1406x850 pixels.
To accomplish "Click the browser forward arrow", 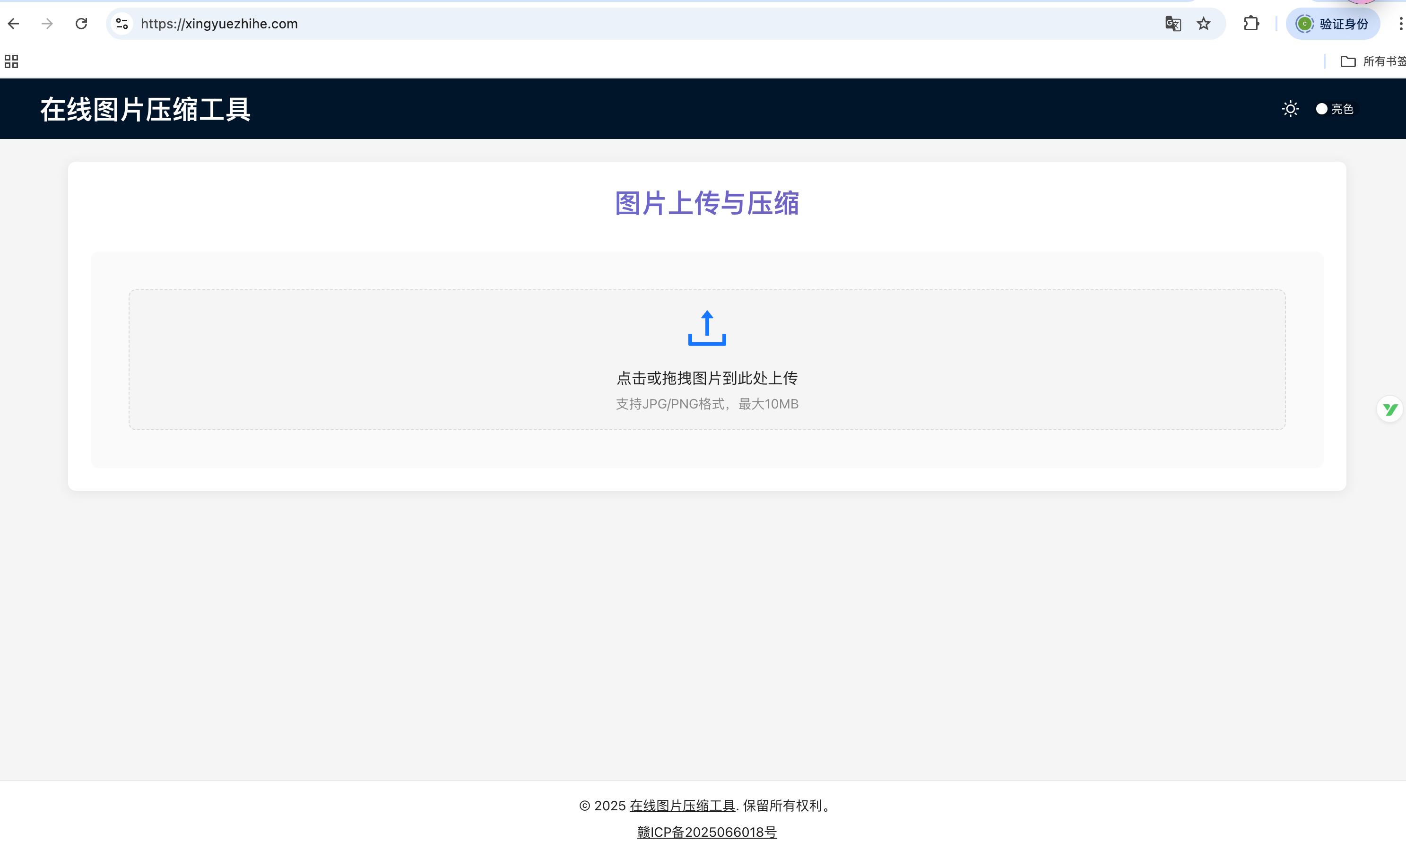I will (x=47, y=24).
